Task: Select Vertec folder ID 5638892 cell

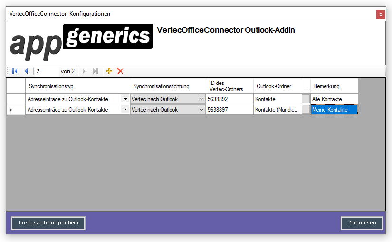Action: pos(229,99)
